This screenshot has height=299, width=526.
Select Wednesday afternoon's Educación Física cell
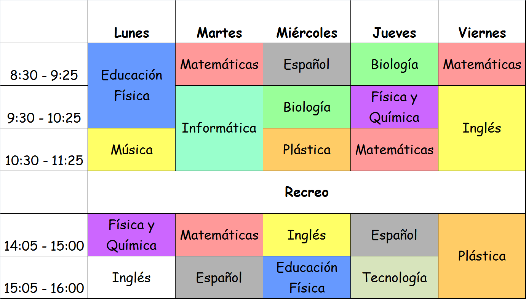tap(307, 277)
